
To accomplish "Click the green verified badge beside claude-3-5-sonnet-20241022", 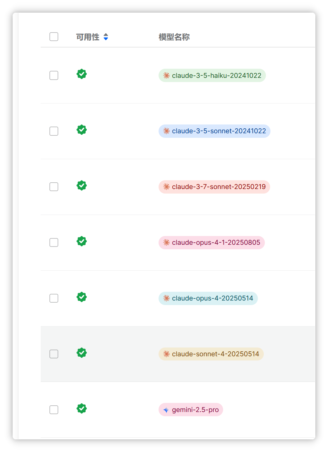I will coord(82,130).
